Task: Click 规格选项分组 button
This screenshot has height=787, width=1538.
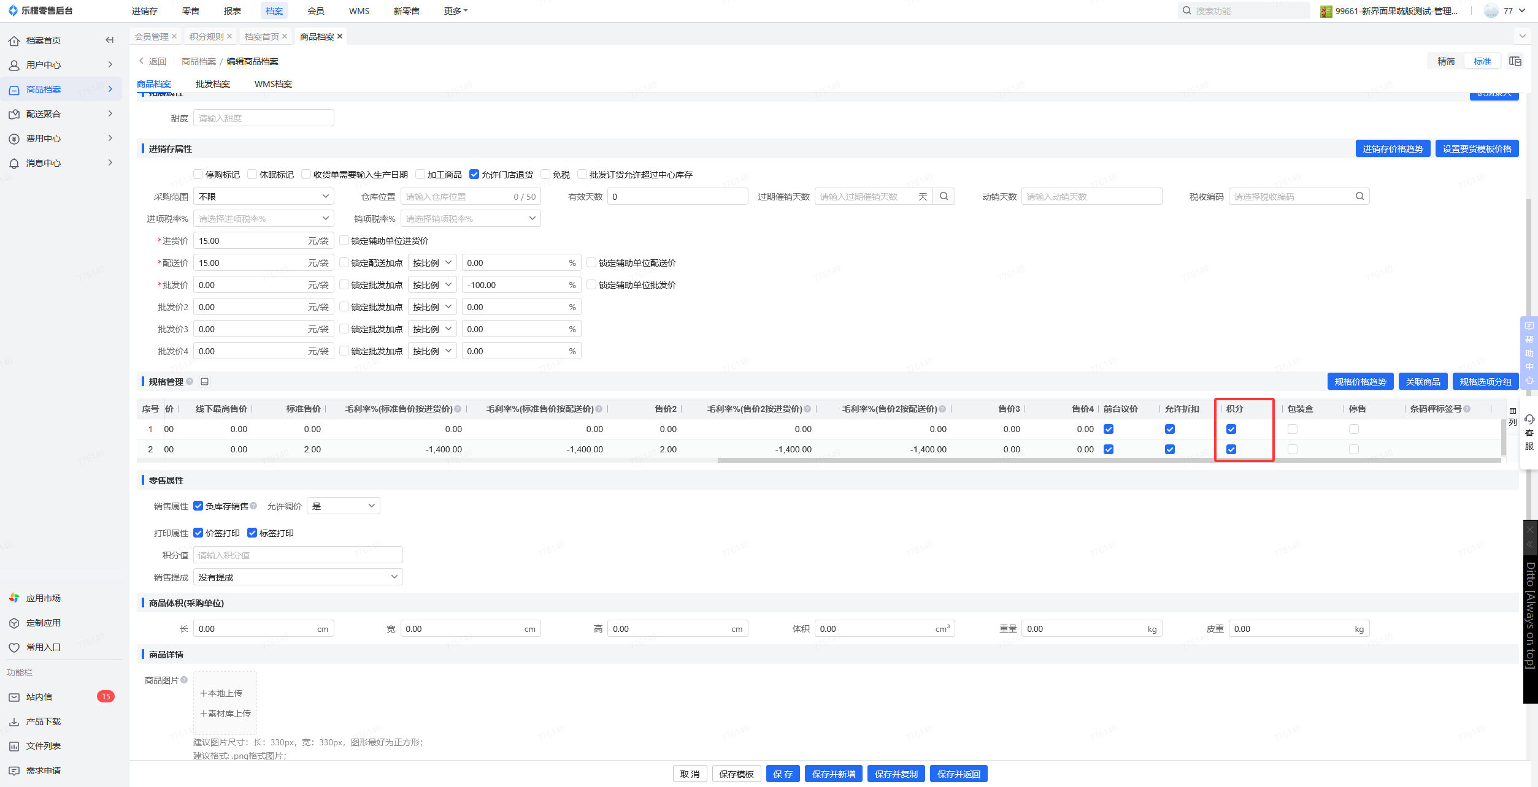Action: point(1485,381)
